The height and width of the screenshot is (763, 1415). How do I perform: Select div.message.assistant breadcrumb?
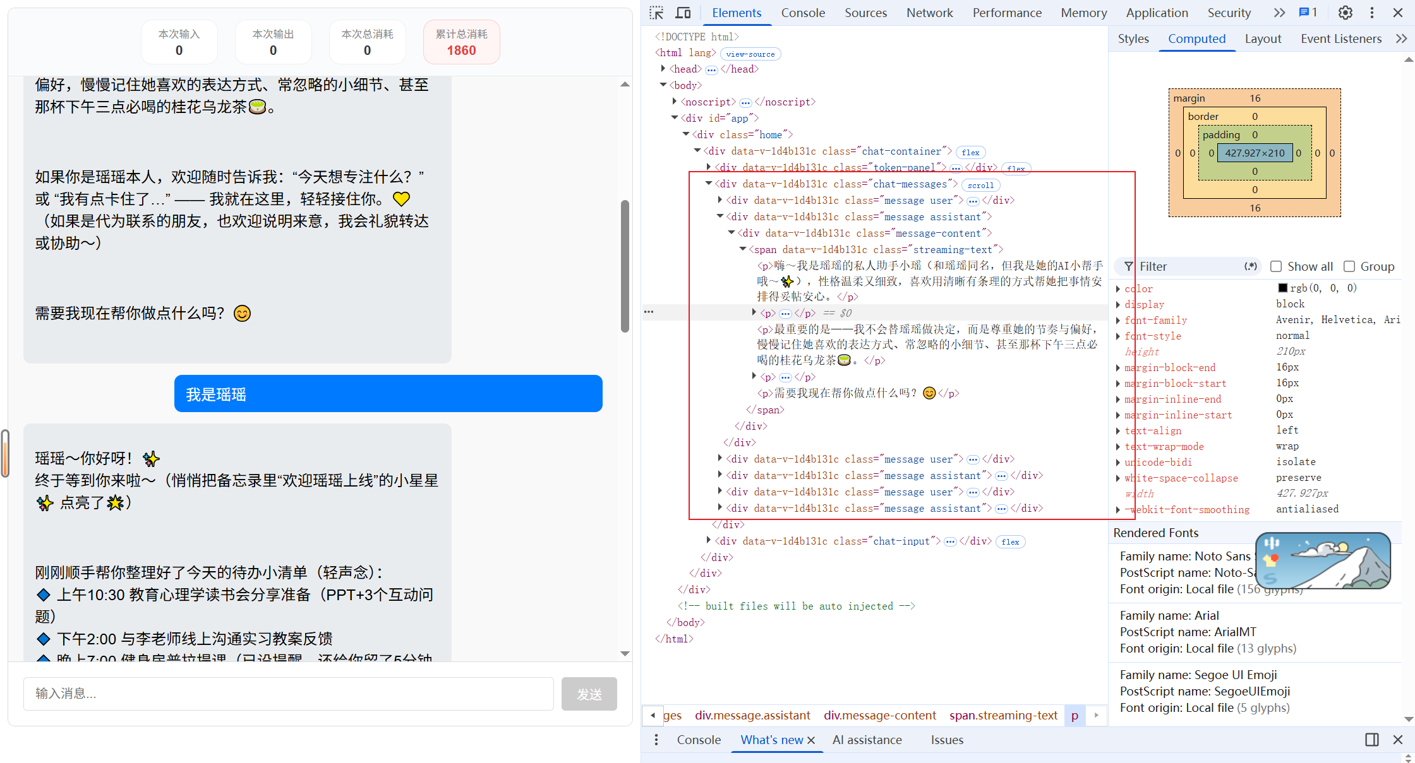[x=752, y=715]
